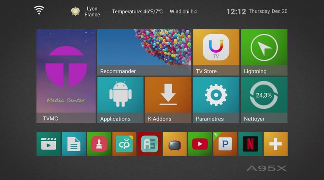
Task: Click the Lyon France location text
Action: click(x=92, y=11)
